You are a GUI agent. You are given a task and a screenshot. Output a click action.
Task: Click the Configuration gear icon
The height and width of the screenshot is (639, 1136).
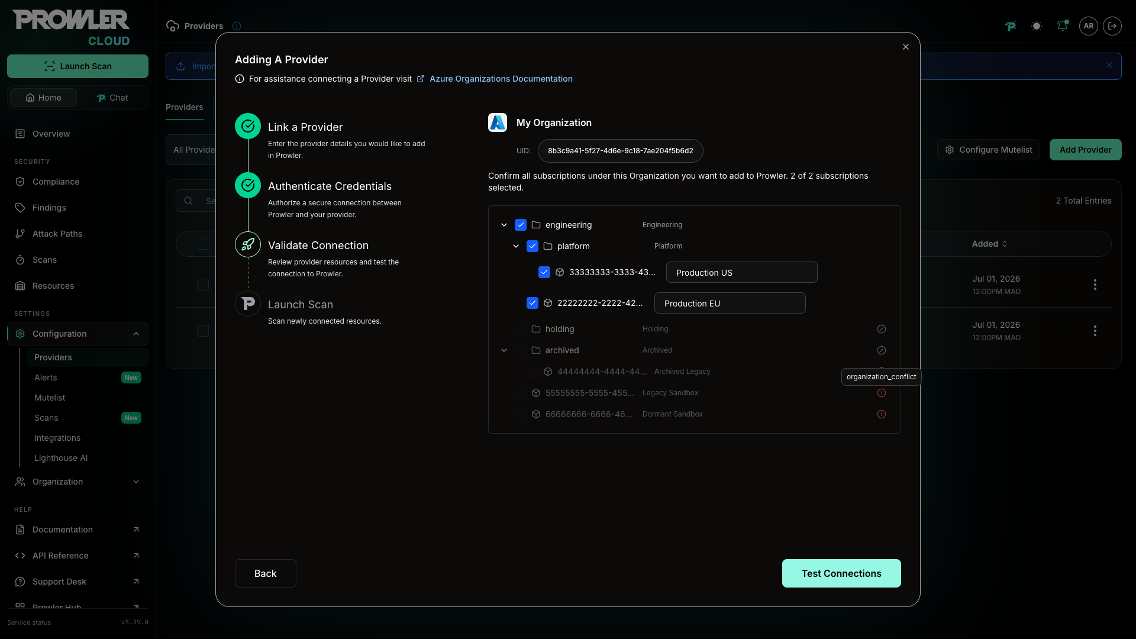coord(20,334)
